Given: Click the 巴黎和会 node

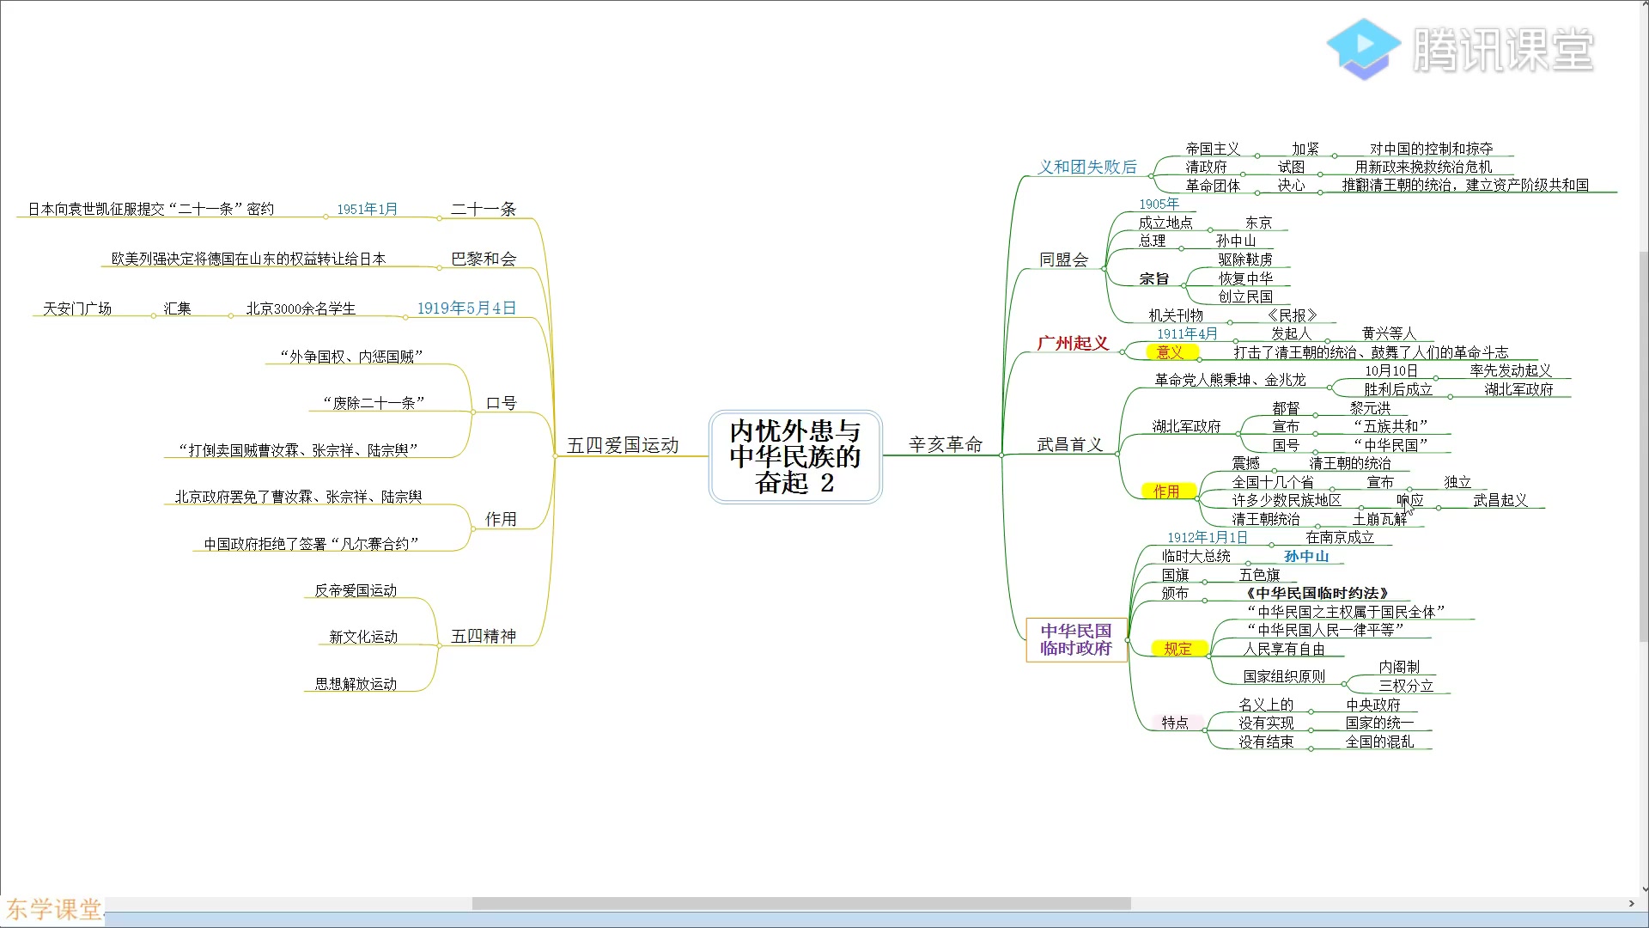Looking at the screenshot, I should pyautogui.click(x=484, y=259).
